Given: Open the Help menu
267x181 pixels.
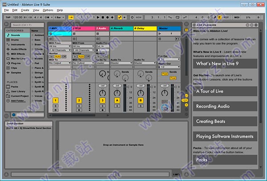Looking at the screenshot, I should pyautogui.click(x=60, y=10).
